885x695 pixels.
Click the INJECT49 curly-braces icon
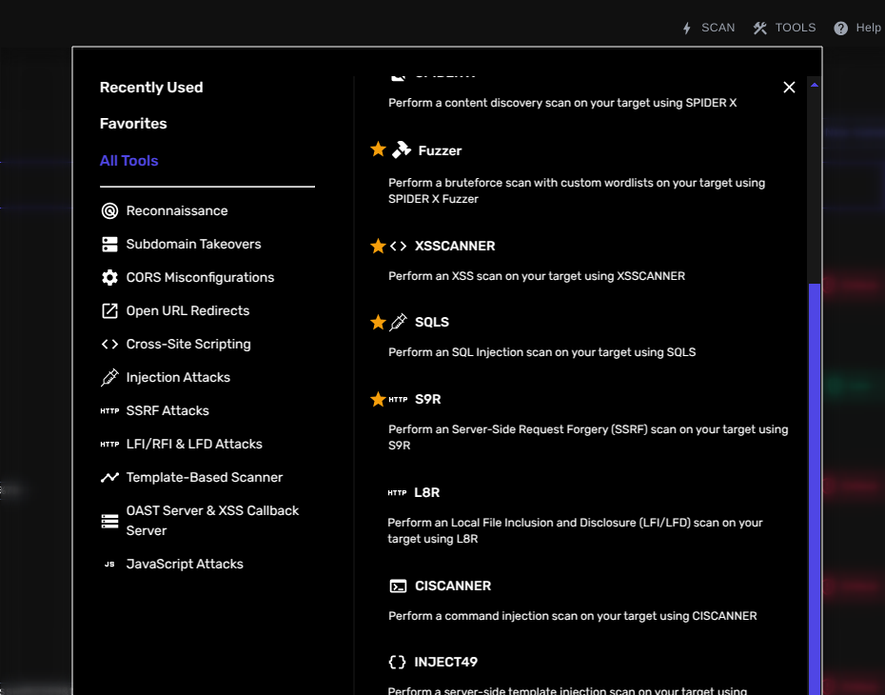(399, 662)
